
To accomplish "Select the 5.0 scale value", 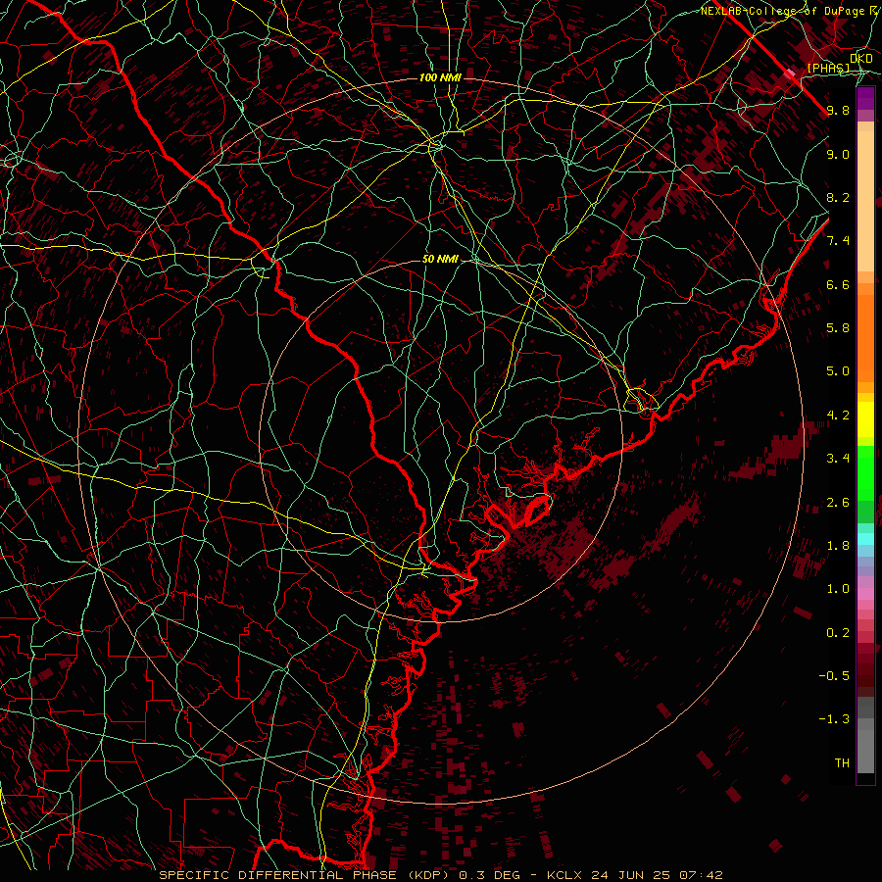I will [838, 371].
